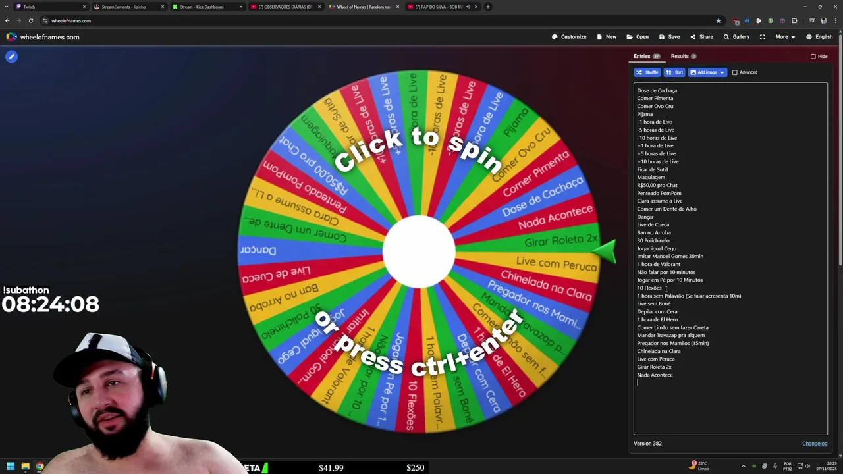
Task: Show hidden system tray icons chevron
Action: pos(744,466)
